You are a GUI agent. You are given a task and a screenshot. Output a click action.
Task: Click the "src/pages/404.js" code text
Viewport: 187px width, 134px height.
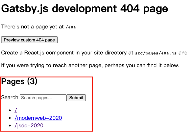156,53
